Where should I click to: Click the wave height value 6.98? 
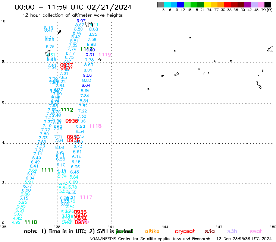point(81,126)
